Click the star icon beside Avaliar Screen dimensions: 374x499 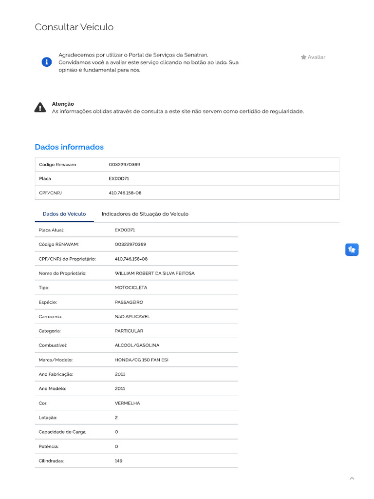point(303,57)
